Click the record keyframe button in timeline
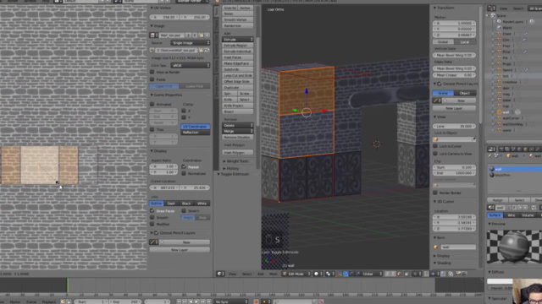542x304 pixels. click(x=256, y=301)
